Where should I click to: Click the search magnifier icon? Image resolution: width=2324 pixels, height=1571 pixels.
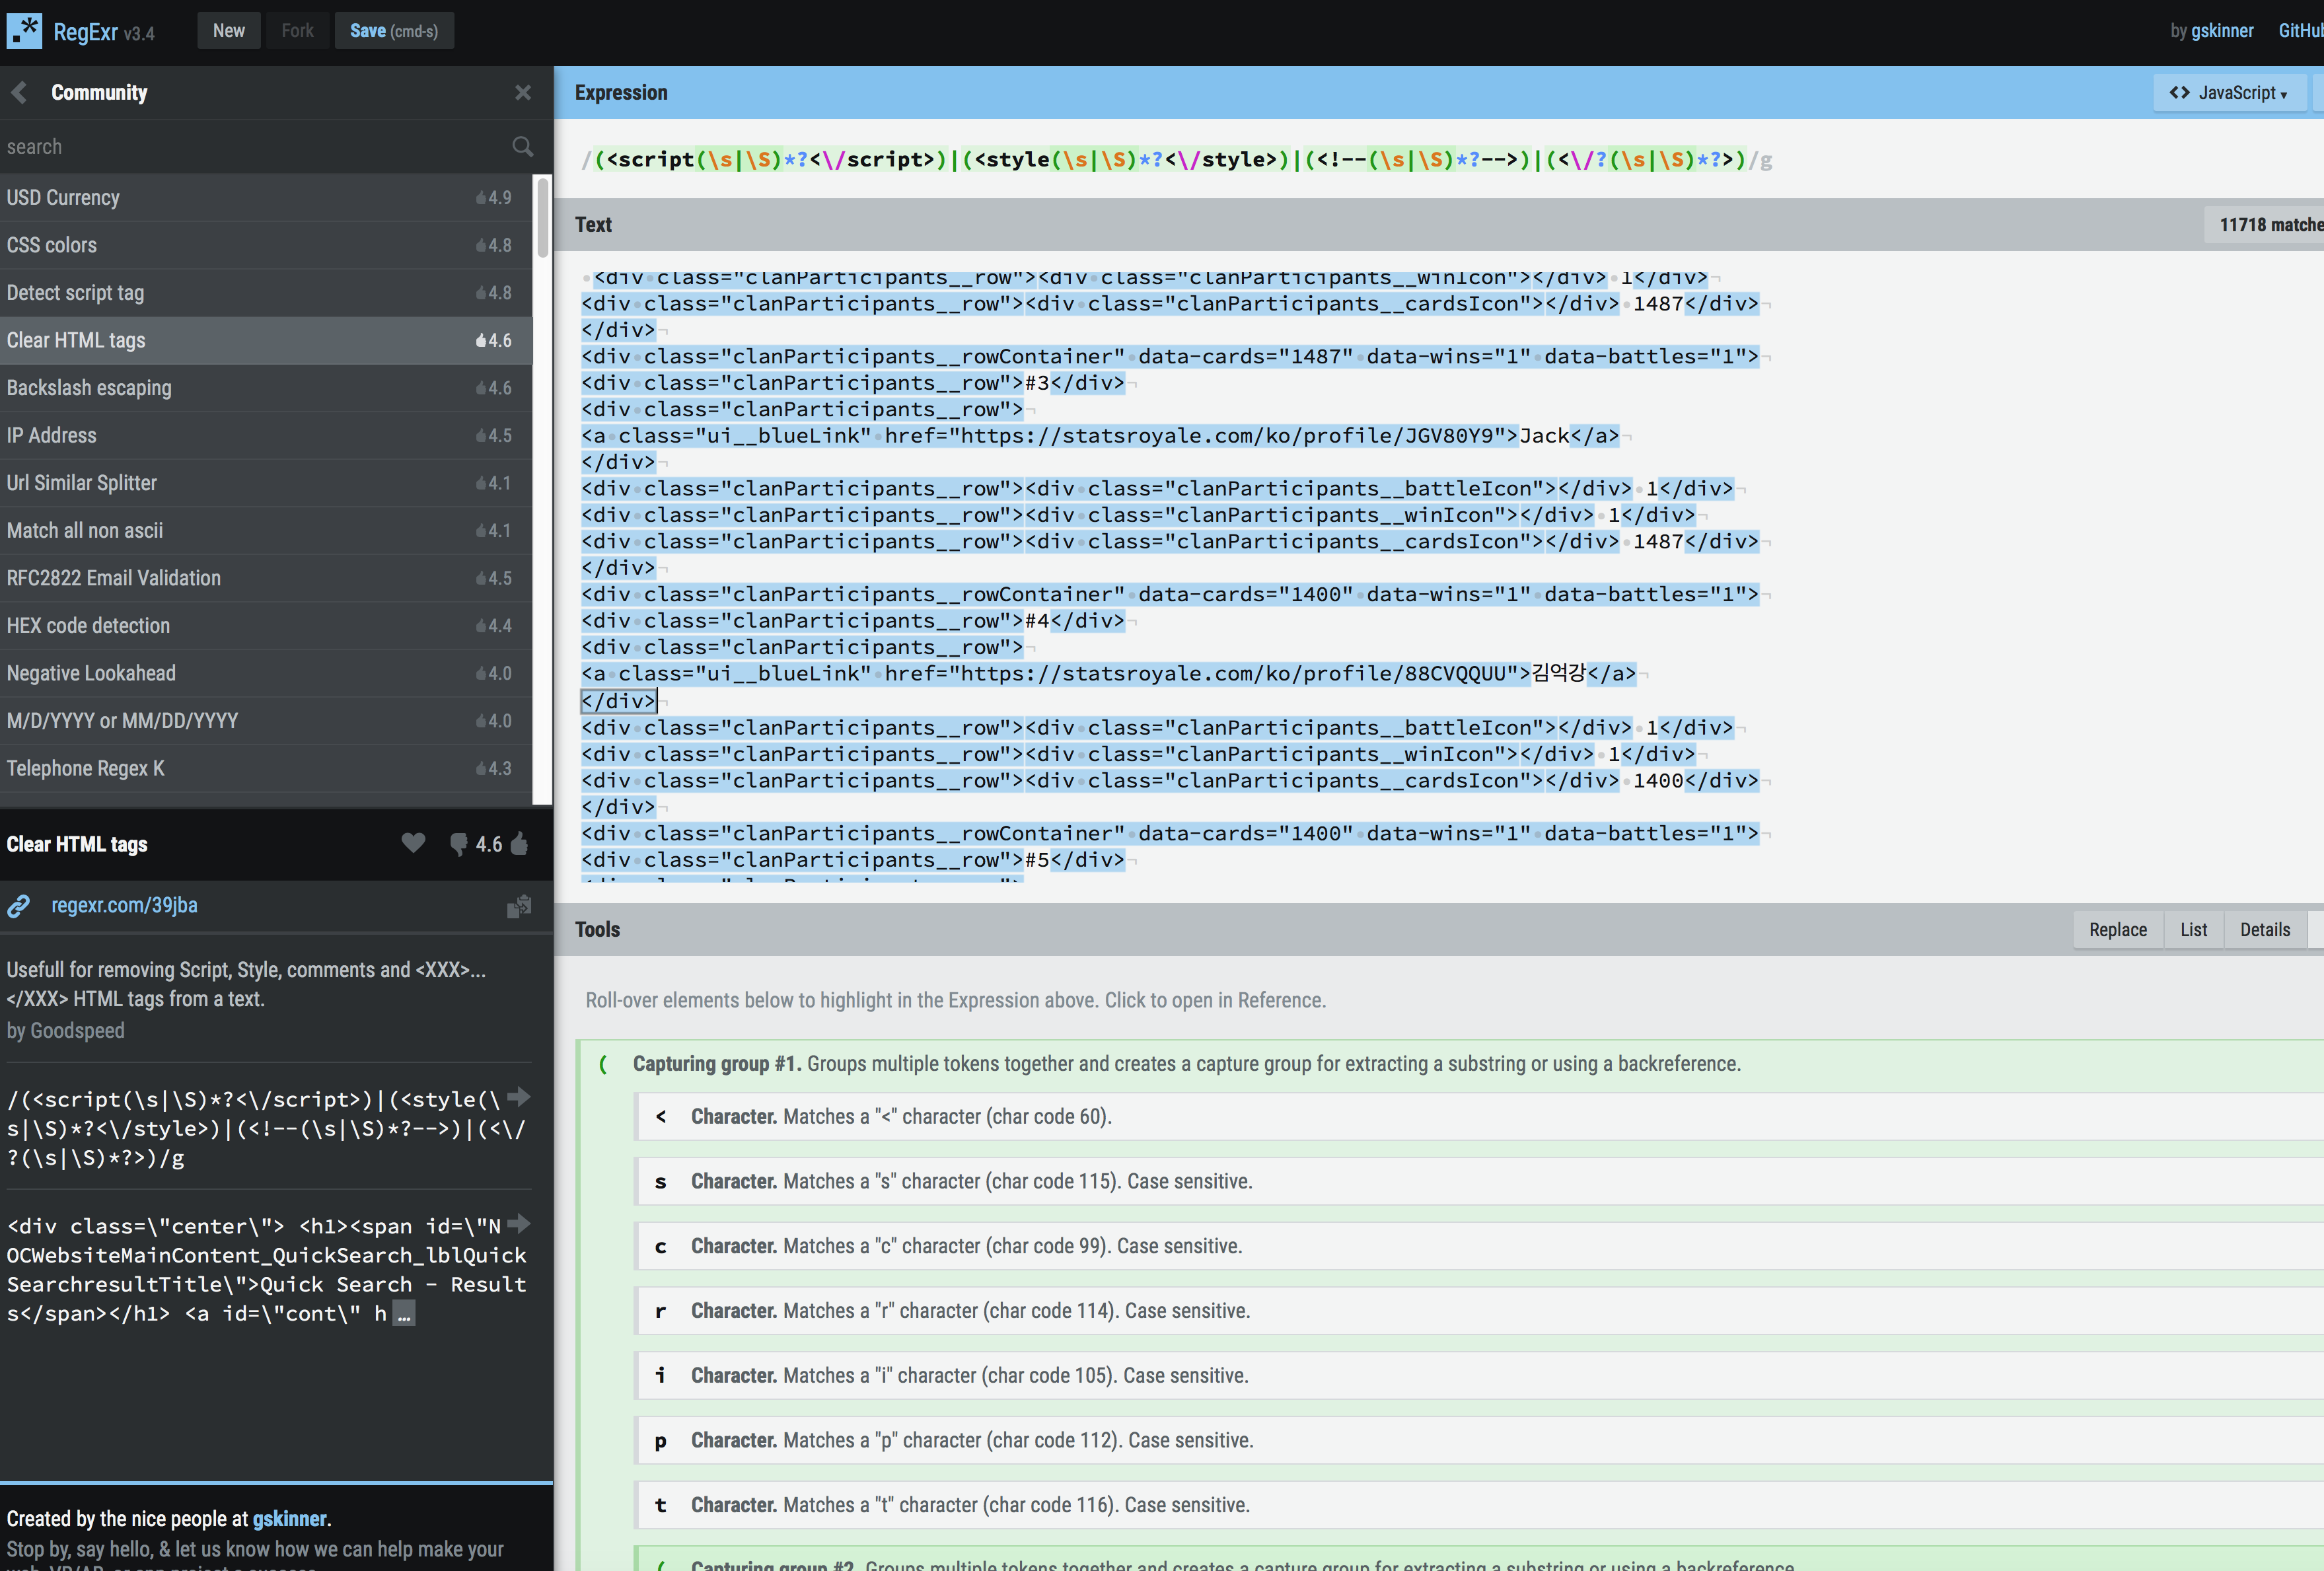[522, 147]
